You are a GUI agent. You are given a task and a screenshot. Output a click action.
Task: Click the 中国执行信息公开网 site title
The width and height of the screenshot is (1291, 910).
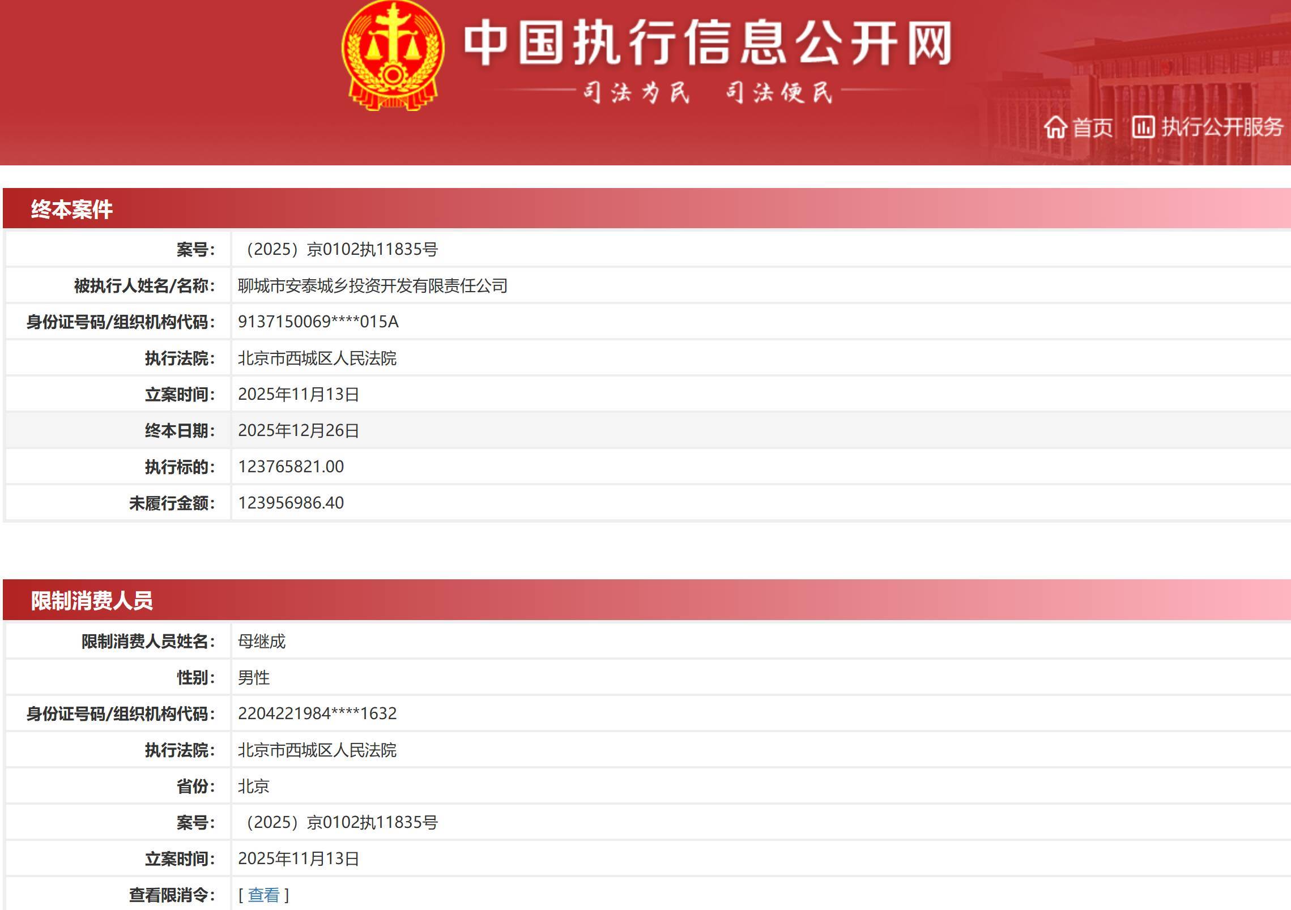708,44
